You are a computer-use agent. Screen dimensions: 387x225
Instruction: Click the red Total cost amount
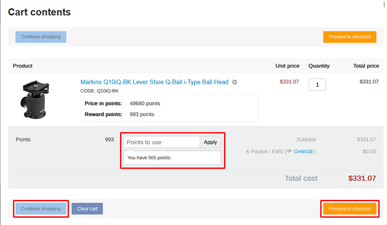tap(362, 178)
